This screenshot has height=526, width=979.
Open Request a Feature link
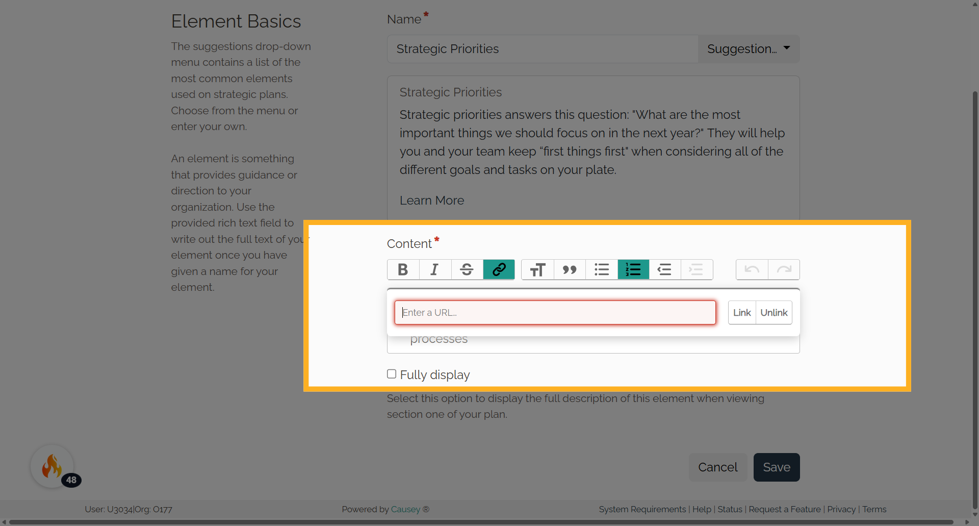click(785, 509)
